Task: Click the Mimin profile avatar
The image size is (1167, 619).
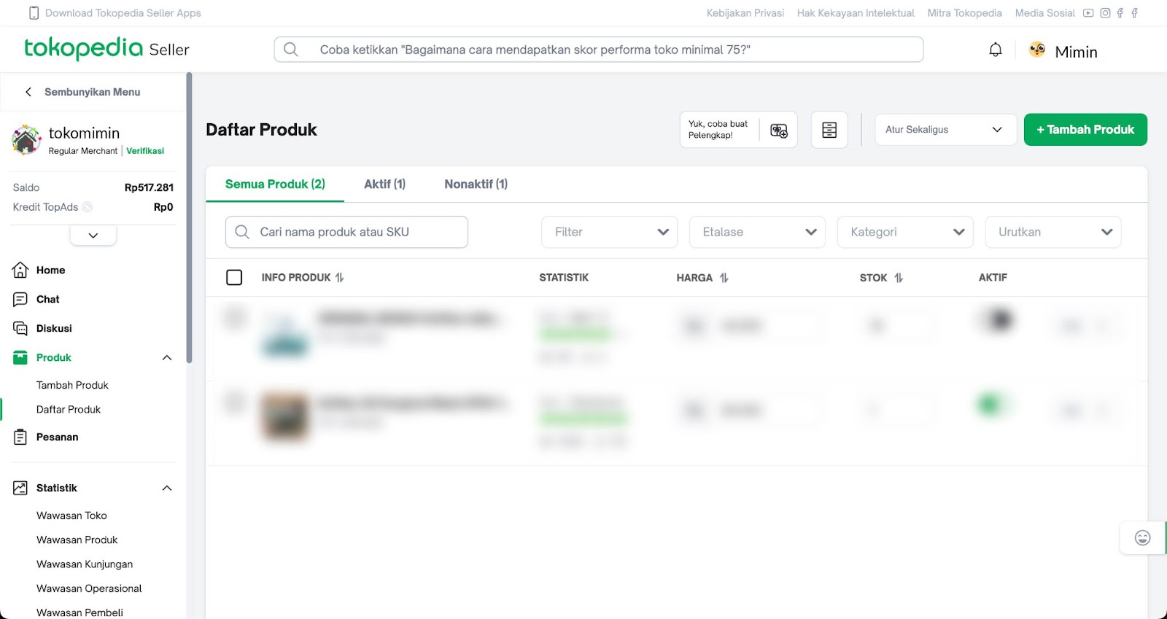Action: point(1037,50)
